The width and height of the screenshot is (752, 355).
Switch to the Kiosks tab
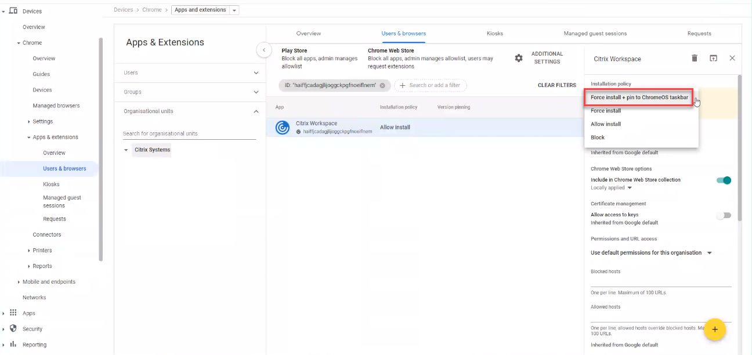point(494,34)
